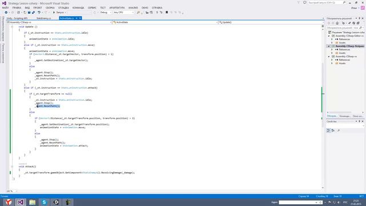
Task: Open the ПРОЕКТ menu
Action: click(x=38, y=7)
